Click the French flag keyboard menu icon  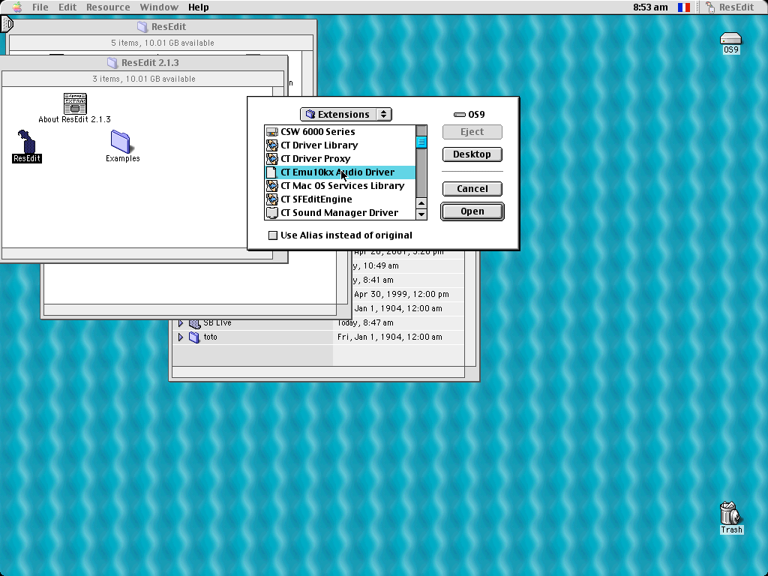[x=684, y=7]
